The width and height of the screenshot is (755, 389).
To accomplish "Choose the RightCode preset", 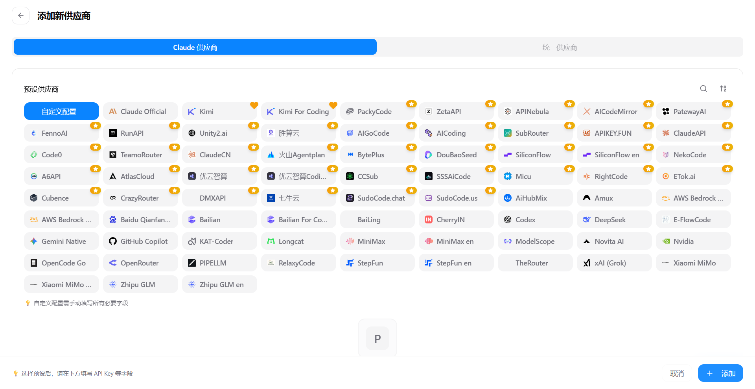I will tap(614, 176).
